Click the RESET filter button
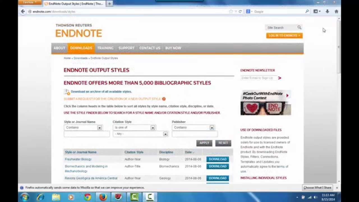 pos(223,143)
